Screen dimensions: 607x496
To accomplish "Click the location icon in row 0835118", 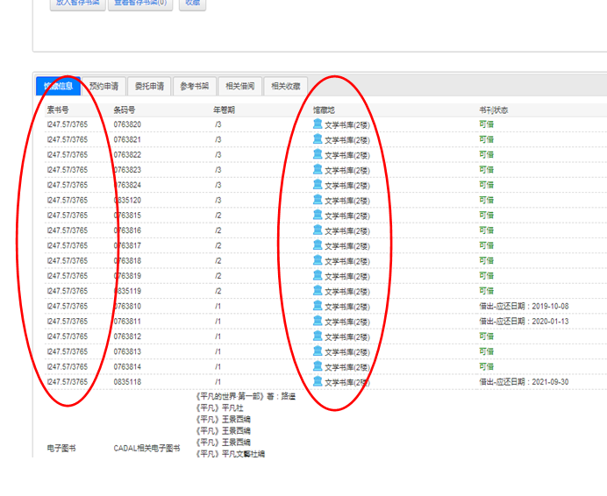I will pos(318,382).
